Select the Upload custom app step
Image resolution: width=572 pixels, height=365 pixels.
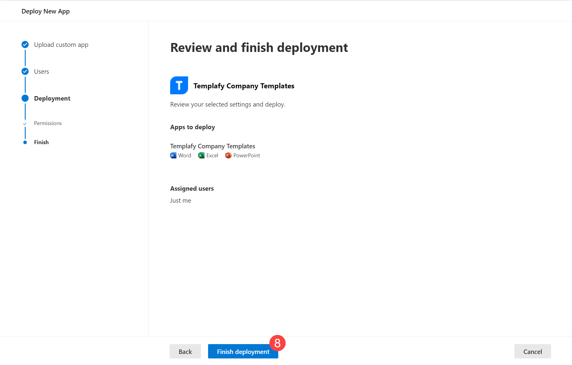61,44
